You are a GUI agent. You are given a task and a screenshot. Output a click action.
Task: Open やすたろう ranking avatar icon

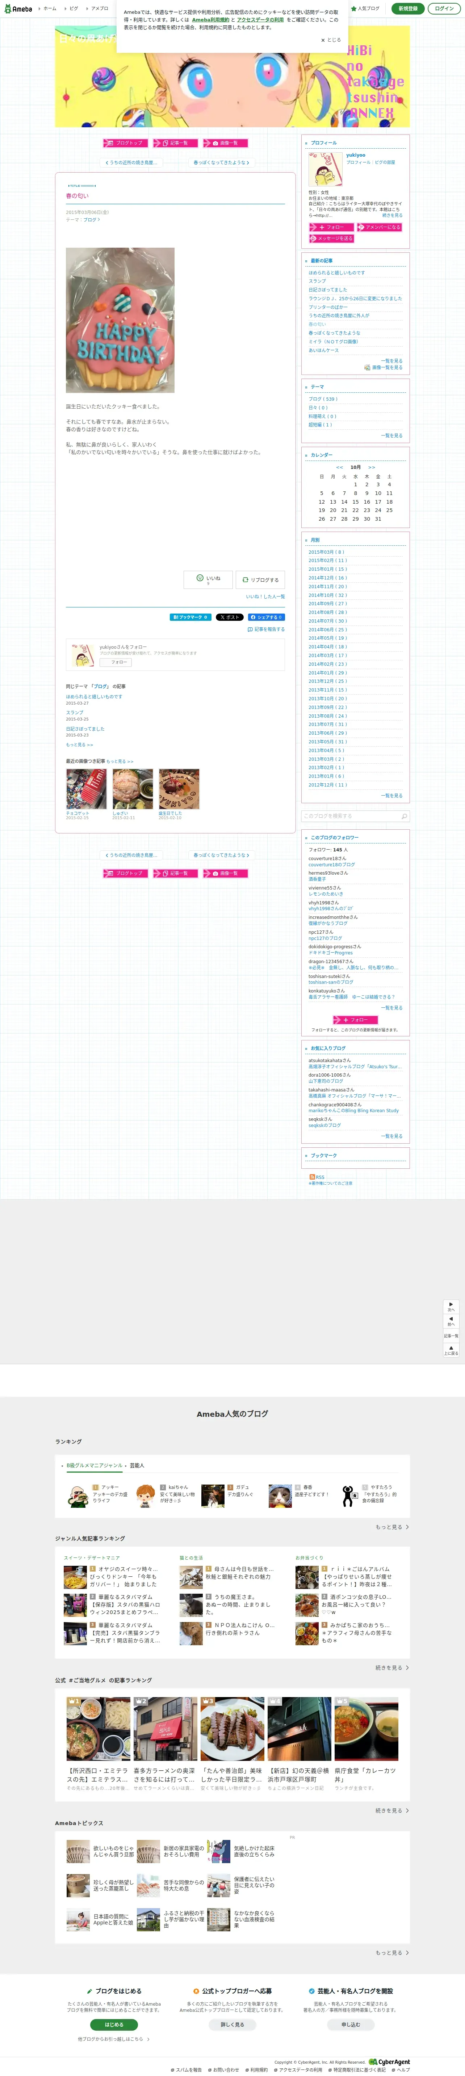[x=348, y=1497]
